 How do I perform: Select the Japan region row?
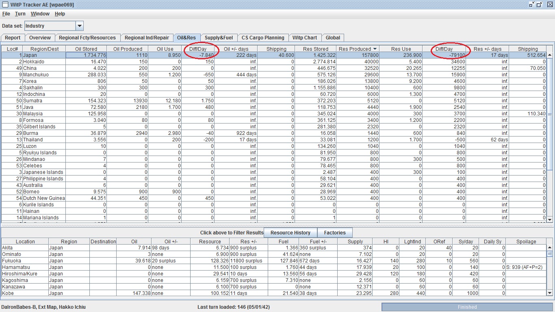[274, 55]
